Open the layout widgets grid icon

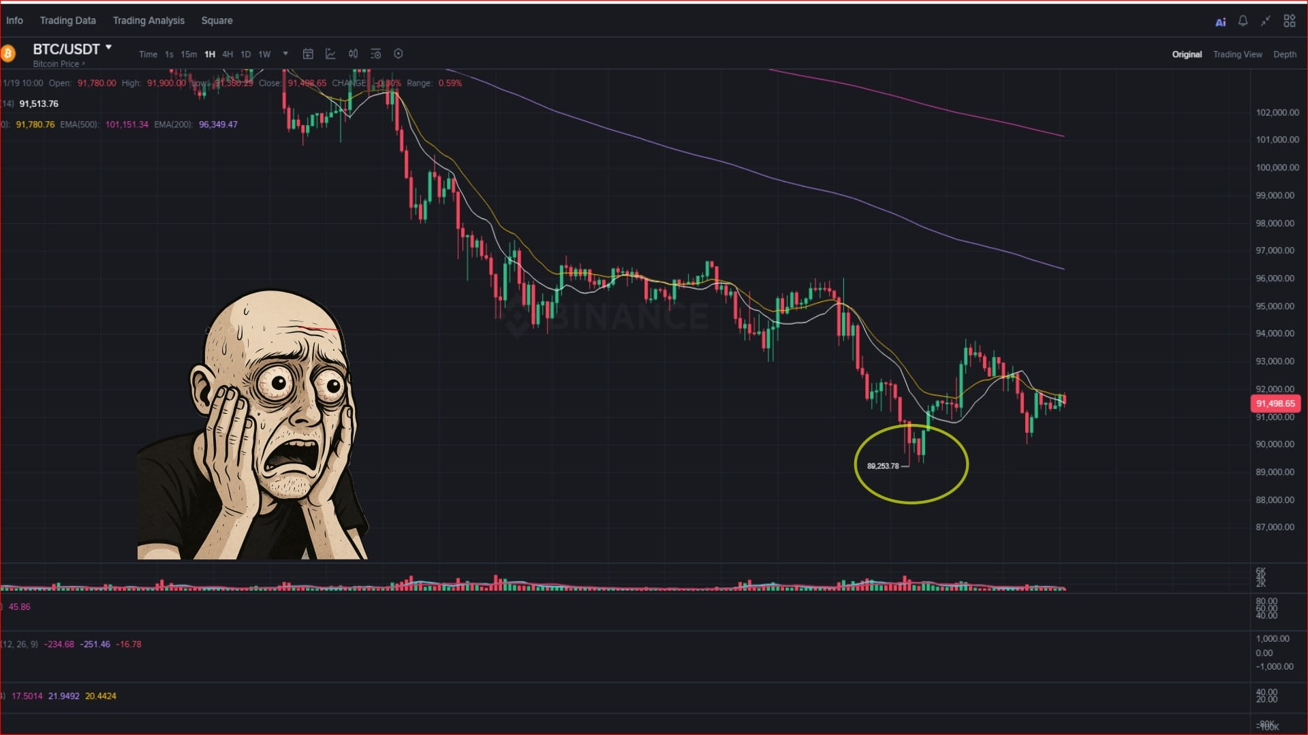pos(1289,21)
